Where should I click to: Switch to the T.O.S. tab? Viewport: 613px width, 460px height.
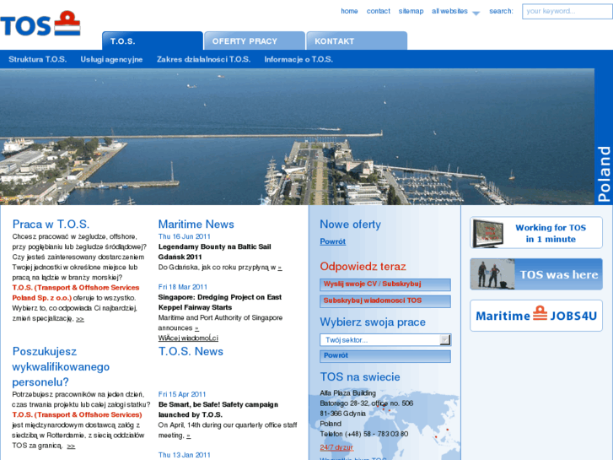153,41
